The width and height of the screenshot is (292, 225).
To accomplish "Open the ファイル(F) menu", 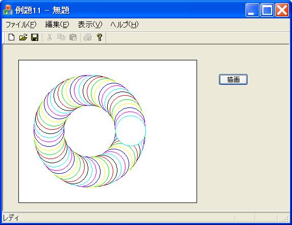I will (x=21, y=25).
